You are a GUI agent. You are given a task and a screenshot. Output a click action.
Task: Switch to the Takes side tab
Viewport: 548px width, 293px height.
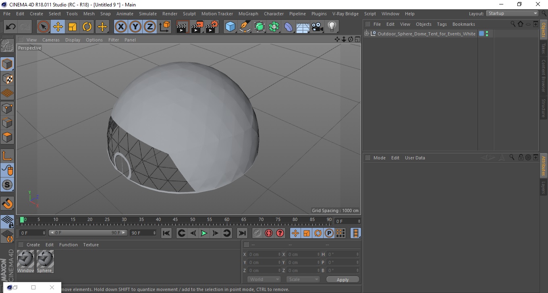(544, 48)
